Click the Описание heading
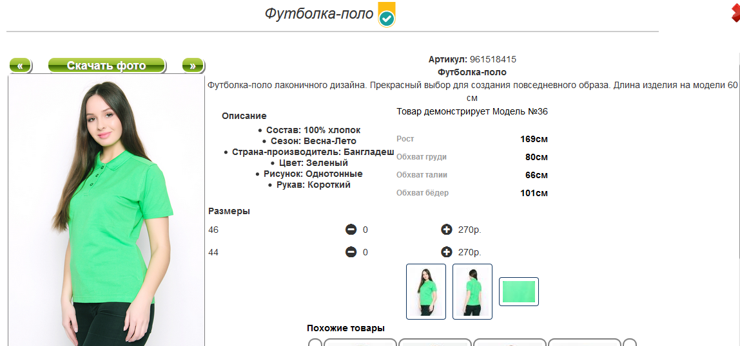 244,116
